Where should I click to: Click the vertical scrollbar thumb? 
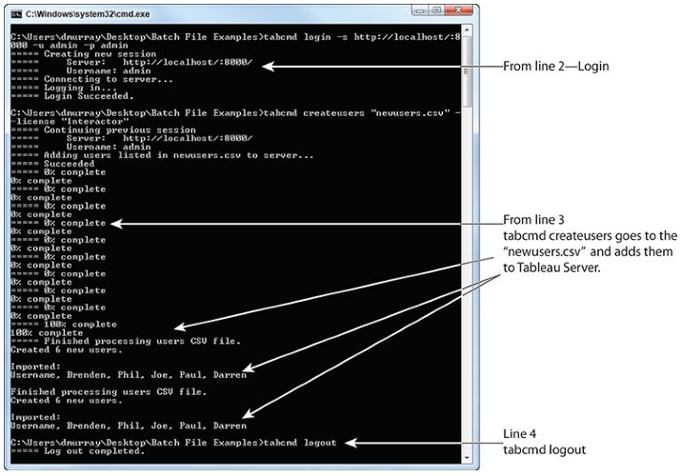point(467,71)
